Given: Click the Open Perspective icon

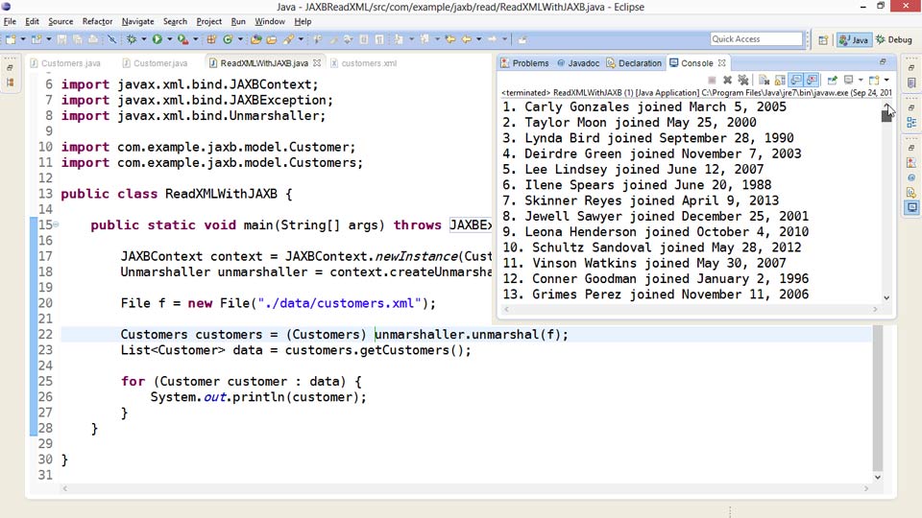Looking at the screenshot, I should (823, 39).
